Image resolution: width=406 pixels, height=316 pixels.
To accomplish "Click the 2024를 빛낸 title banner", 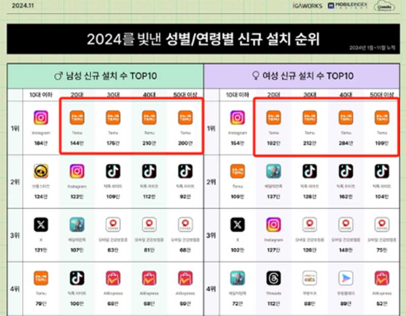I will point(202,39).
